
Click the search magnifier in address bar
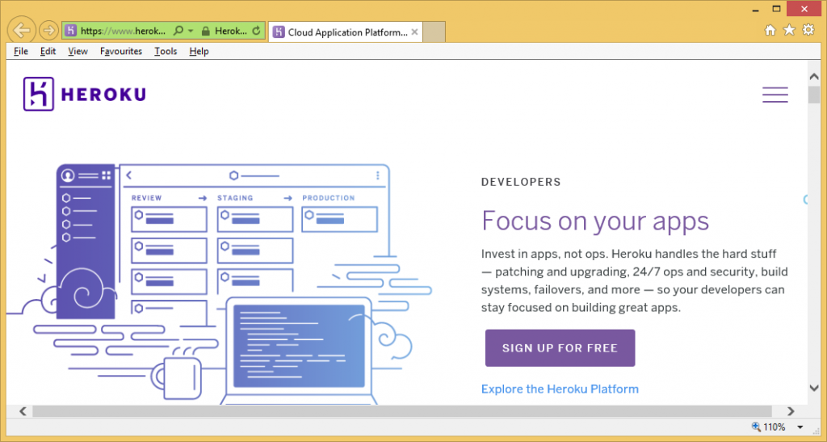click(178, 32)
